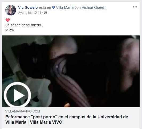Play the video with the circular play button
Image resolution: width=142 pixels, height=129 pixels.
coord(17,95)
